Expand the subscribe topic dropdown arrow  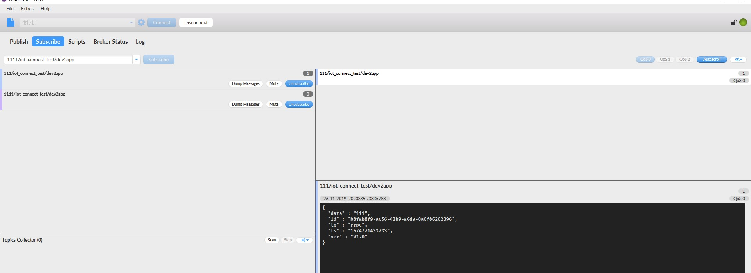click(137, 60)
